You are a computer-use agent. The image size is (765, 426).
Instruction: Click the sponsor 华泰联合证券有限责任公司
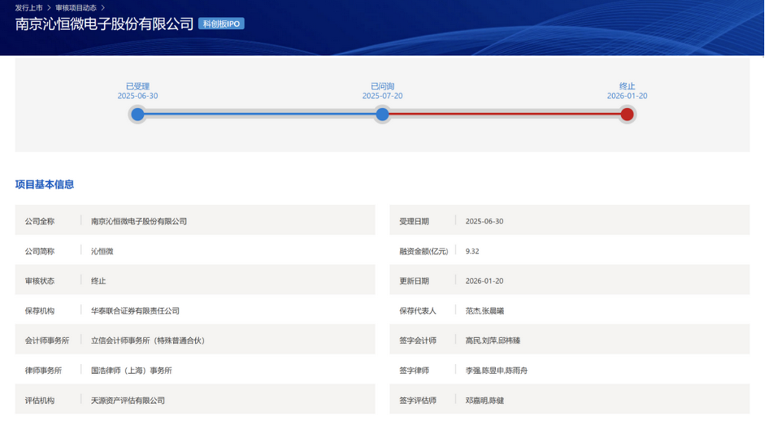tap(135, 311)
